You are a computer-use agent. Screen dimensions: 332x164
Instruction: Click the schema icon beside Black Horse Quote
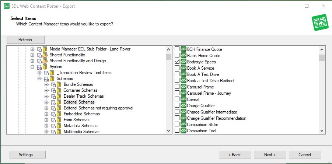pos(184,56)
